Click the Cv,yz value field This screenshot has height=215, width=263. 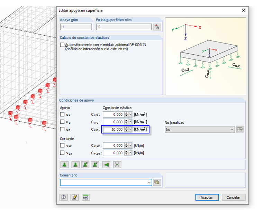coord(114,153)
